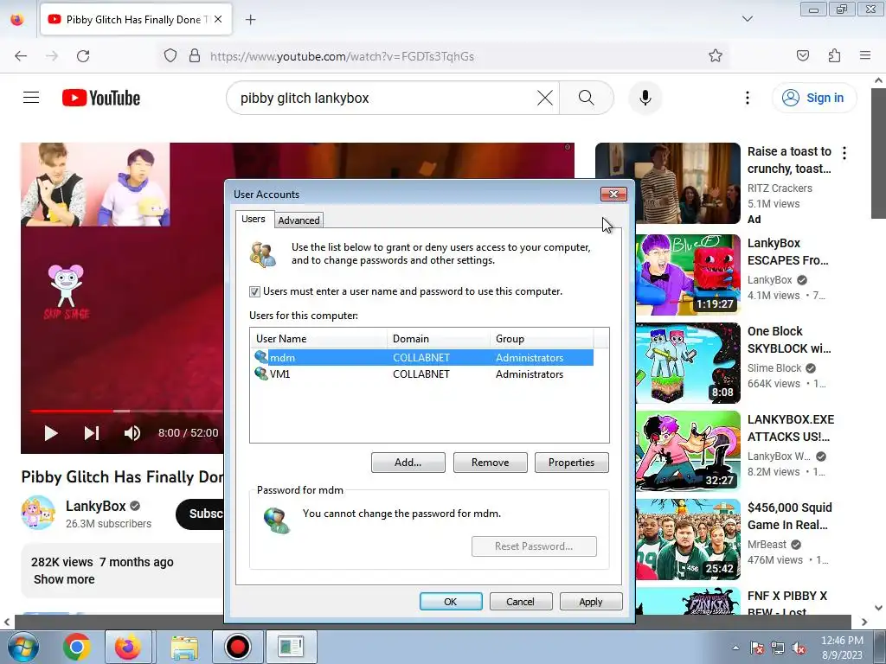Open the 'LankyBox ESCAPES' video thumbnail
Viewport: 886px width, 664px height.
pyautogui.click(x=688, y=274)
